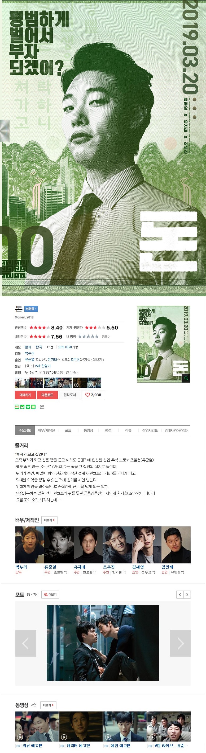Click the heart like icon showing 2,038
This screenshot has height=753, width=206.
pos(93,395)
